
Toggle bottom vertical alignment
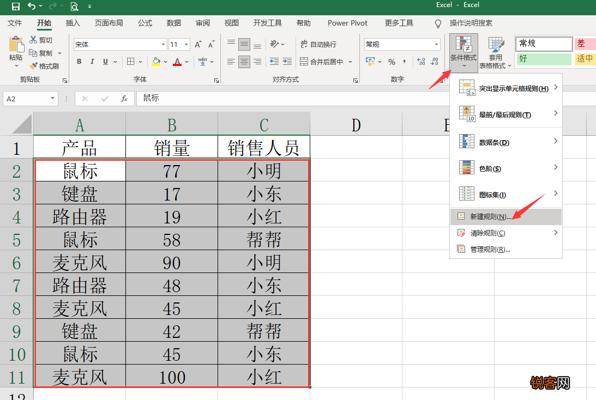coord(258,45)
